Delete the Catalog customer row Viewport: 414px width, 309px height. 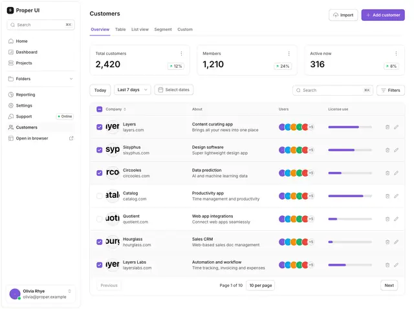tap(387, 196)
